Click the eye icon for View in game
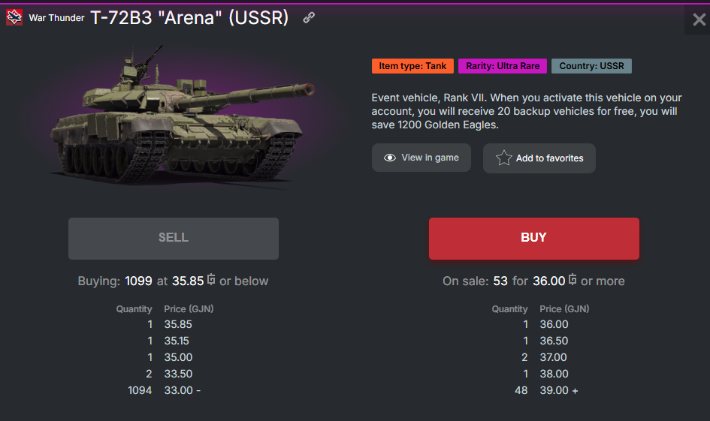This screenshot has width=710, height=421. click(x=390, y=158)
